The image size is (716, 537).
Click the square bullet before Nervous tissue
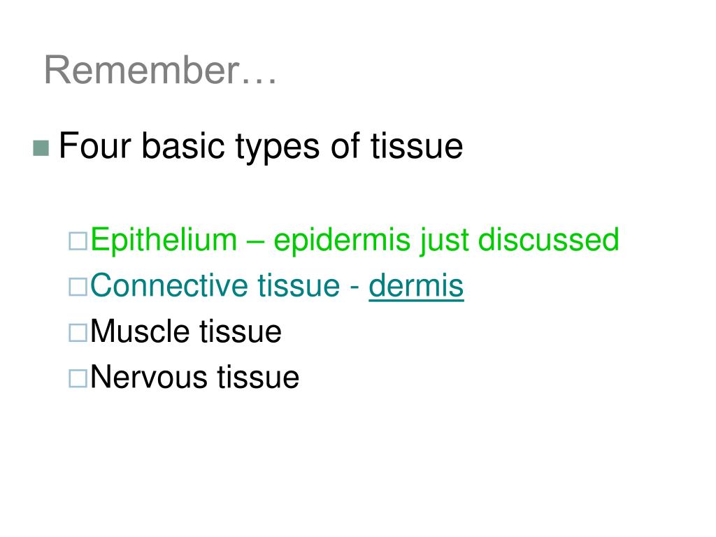[x=78, y=378]
